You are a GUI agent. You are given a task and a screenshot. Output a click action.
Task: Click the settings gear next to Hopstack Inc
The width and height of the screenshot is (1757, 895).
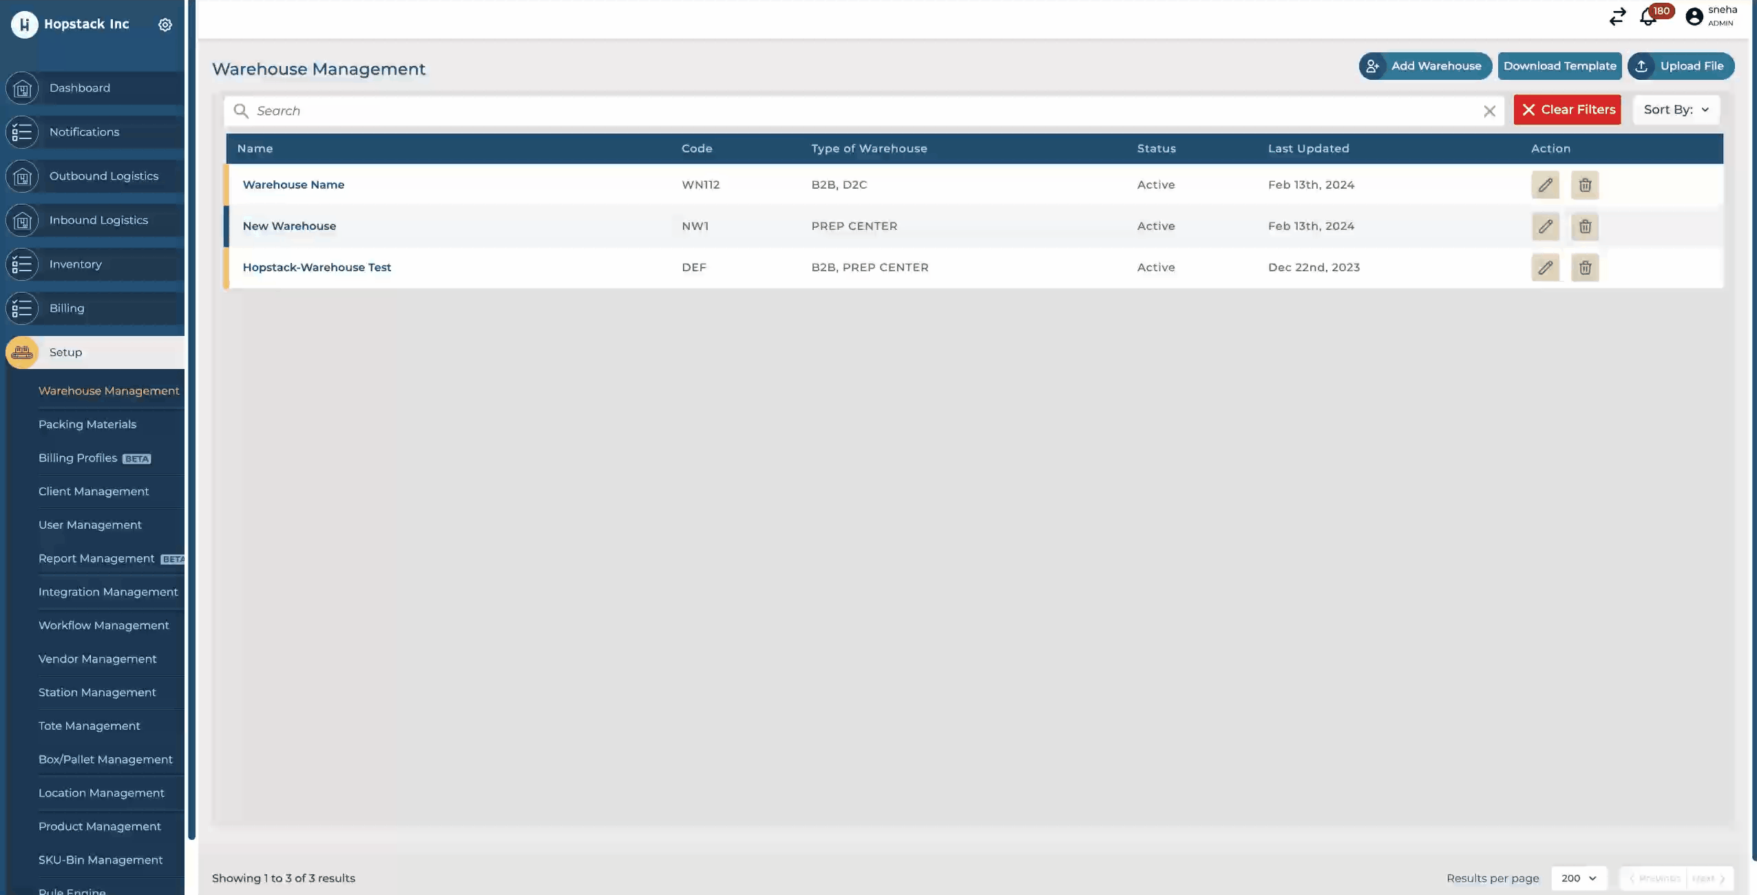(165, 25)
